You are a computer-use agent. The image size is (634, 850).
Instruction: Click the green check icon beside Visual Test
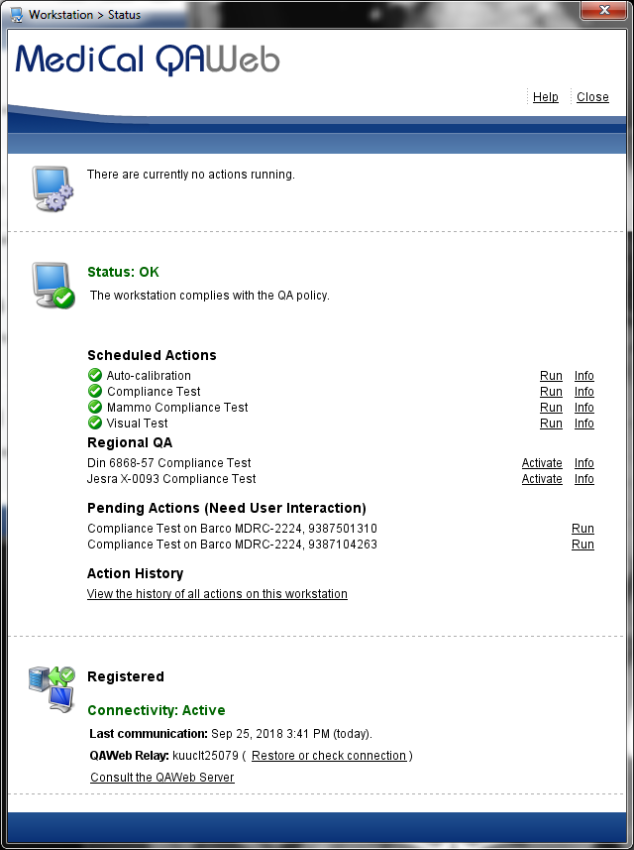95,423
